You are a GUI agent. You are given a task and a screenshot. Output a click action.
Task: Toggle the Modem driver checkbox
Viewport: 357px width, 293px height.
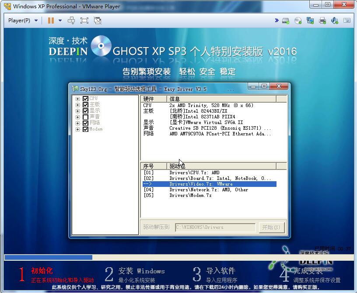point(85,129)
